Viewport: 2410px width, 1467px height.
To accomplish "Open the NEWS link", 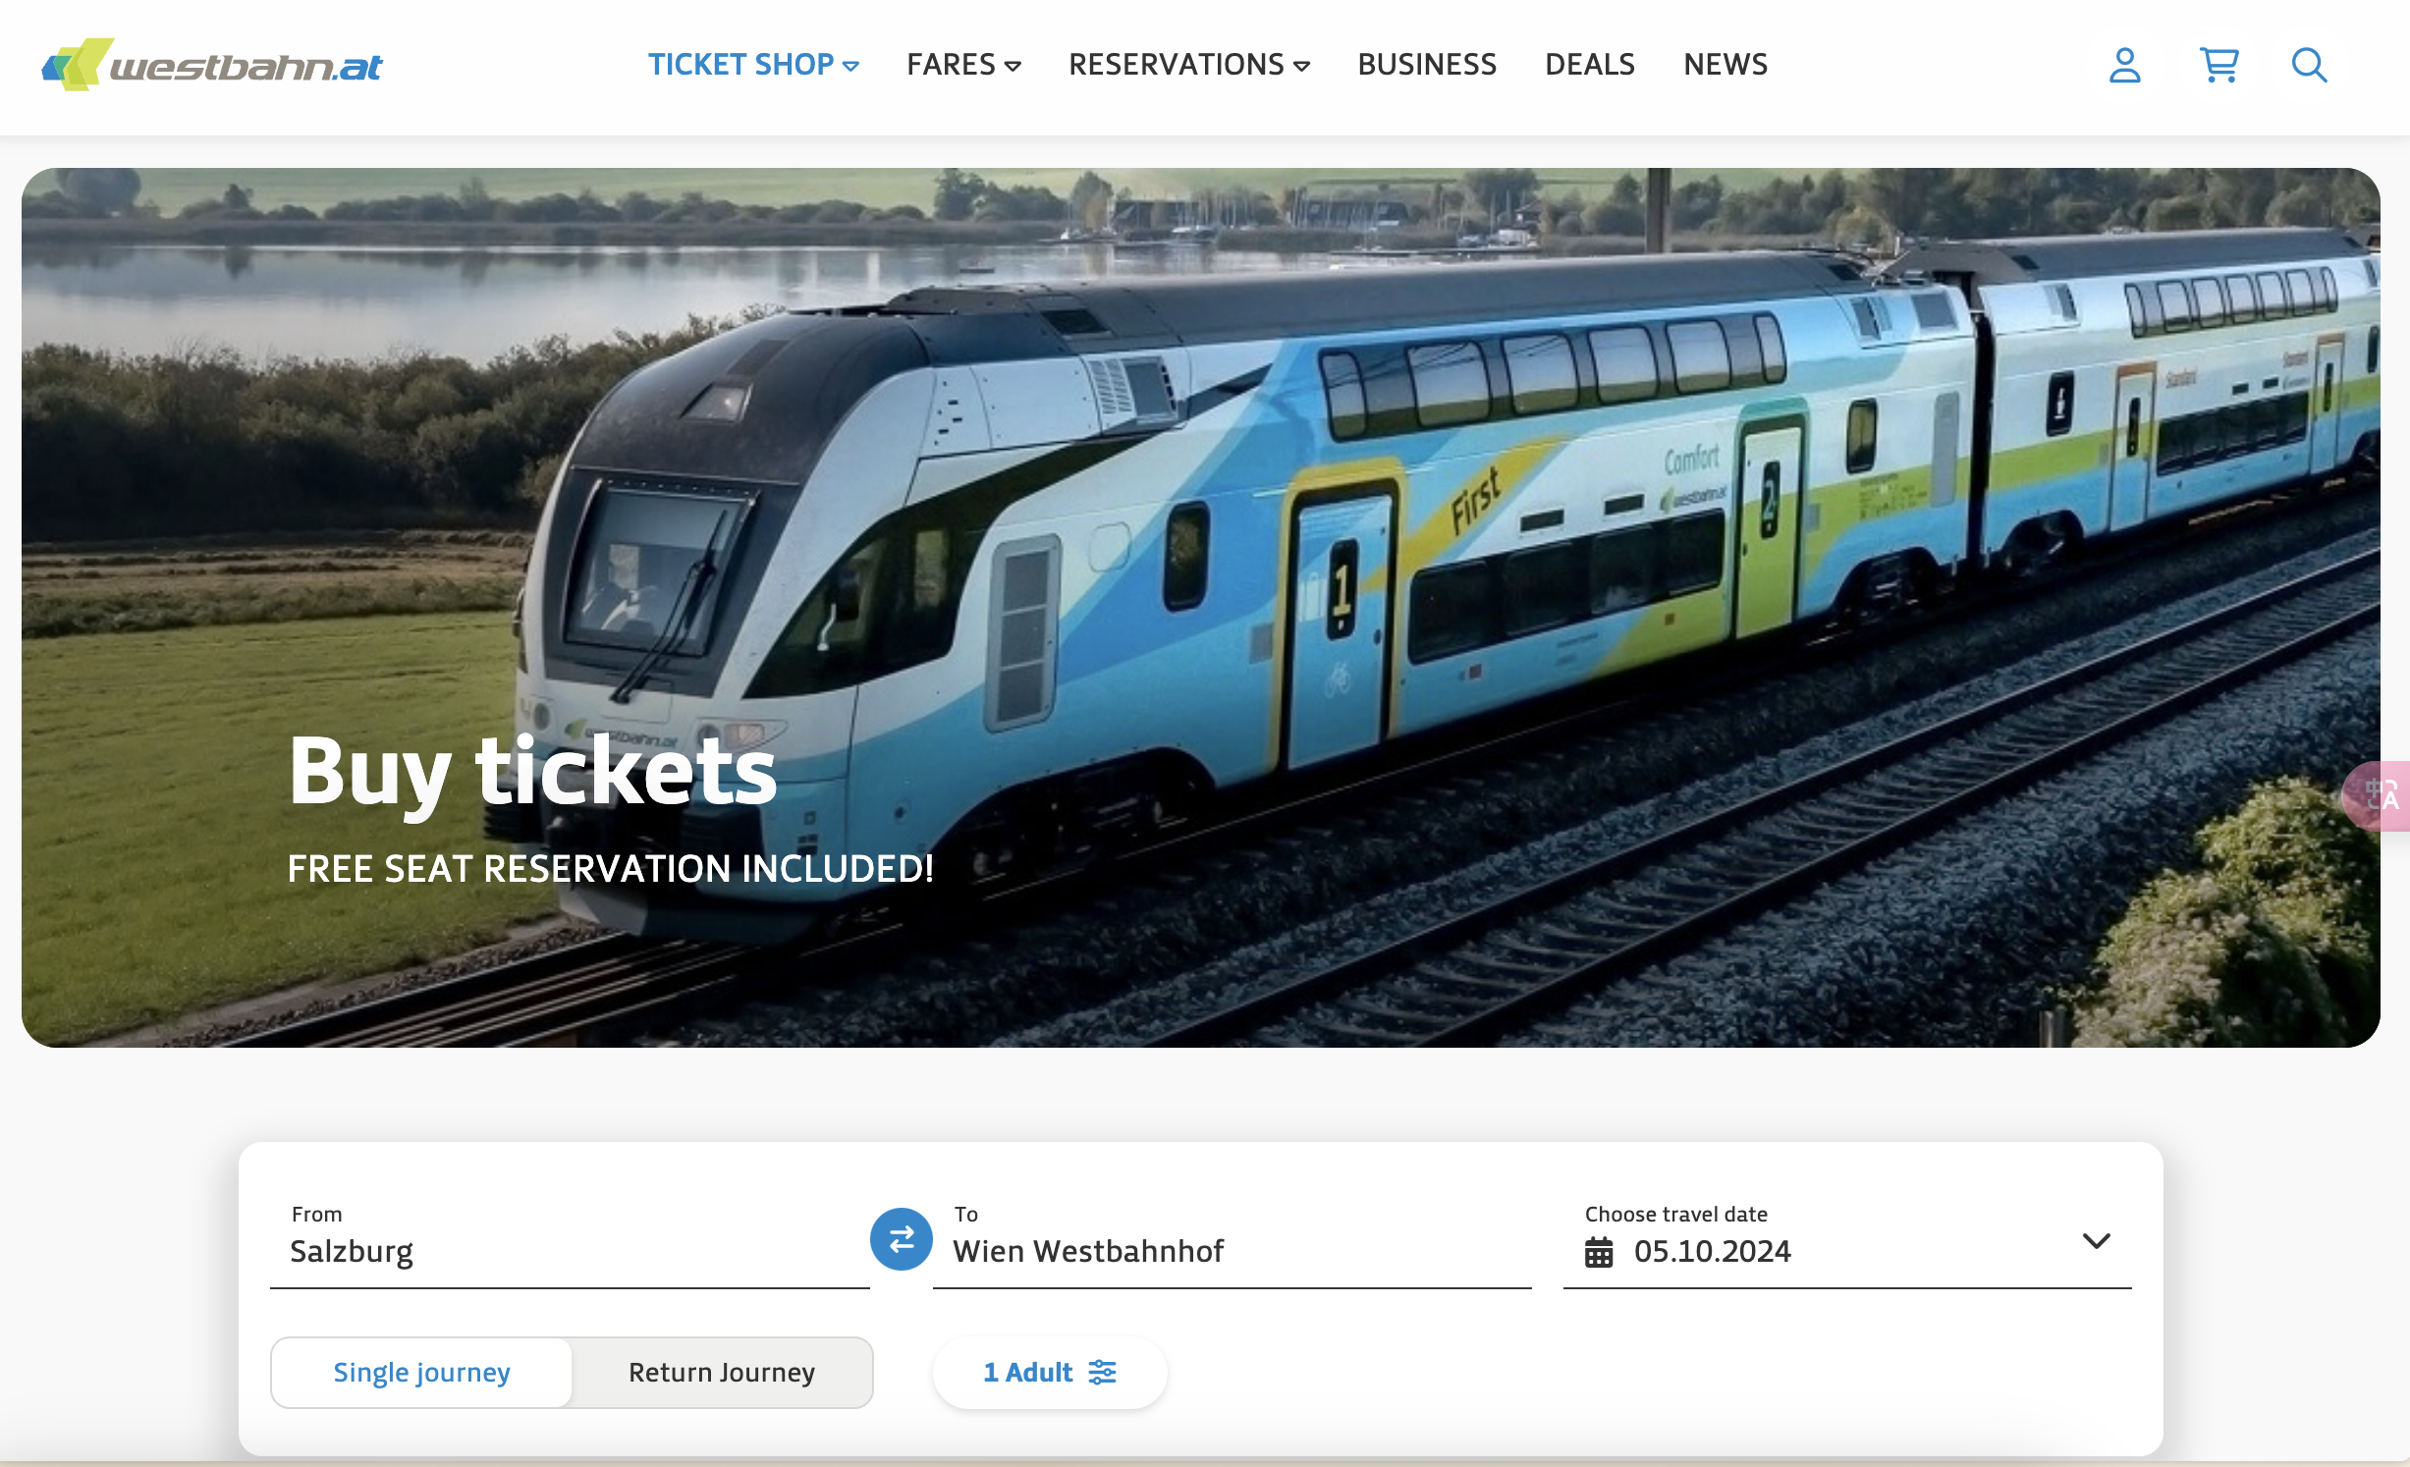I will pos(1725,65).
